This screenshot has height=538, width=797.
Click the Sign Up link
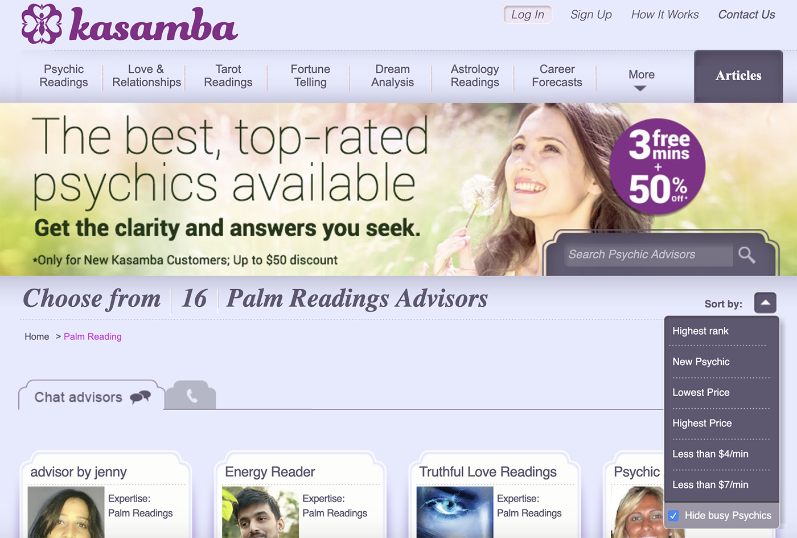pos(591,15)
